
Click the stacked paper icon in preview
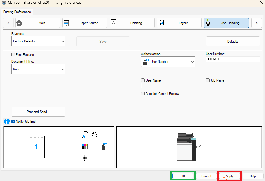tap(95, 135)
